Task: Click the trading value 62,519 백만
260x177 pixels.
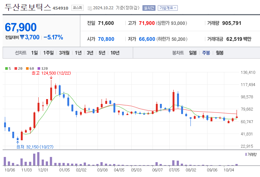Action: pyautogui.click(x=239, y=39)
